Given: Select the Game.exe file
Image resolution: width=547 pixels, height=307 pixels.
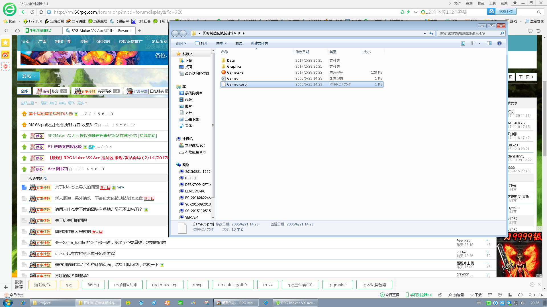Looking at the screenshot, I should tap(235, 72).
